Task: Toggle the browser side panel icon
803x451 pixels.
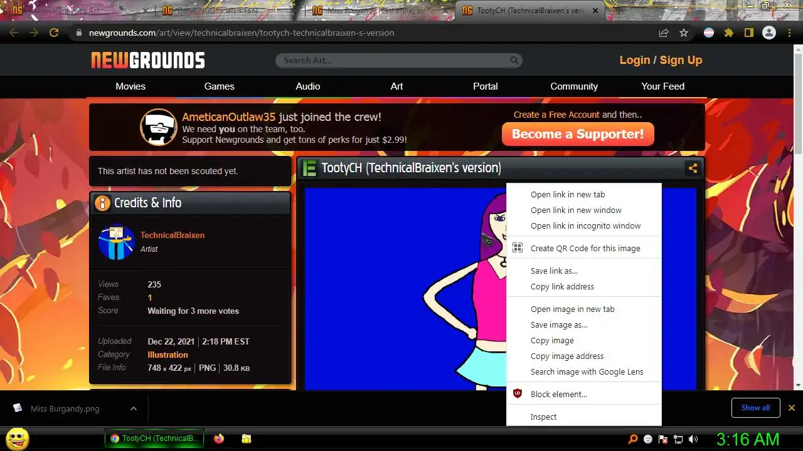Action: point(748,33)
